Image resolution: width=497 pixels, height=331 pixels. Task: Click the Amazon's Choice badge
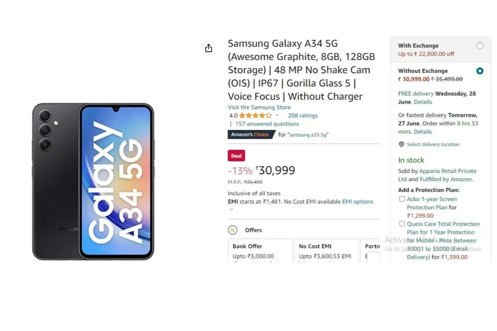[251, 135]
